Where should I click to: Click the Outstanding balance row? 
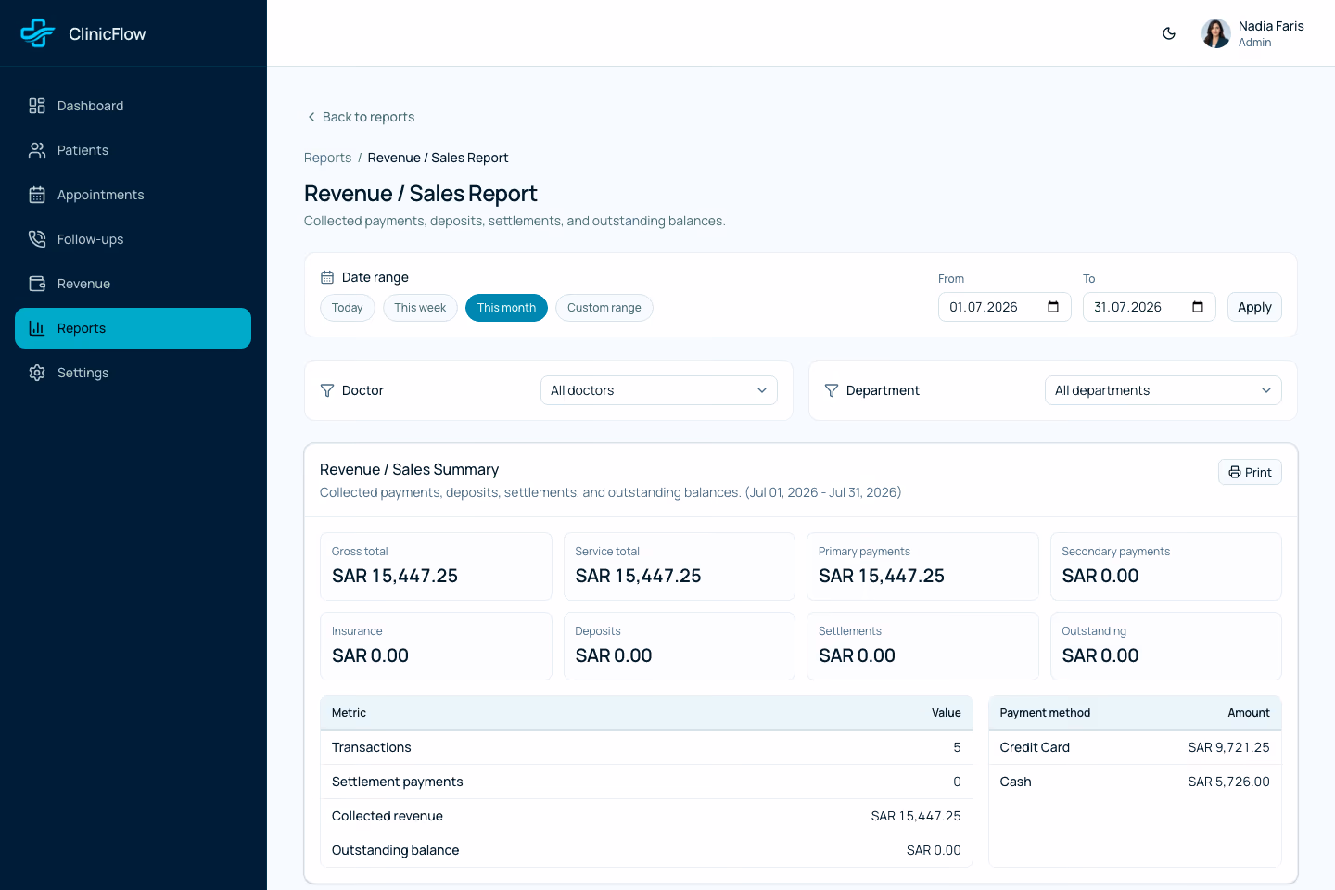coord(646,850)
